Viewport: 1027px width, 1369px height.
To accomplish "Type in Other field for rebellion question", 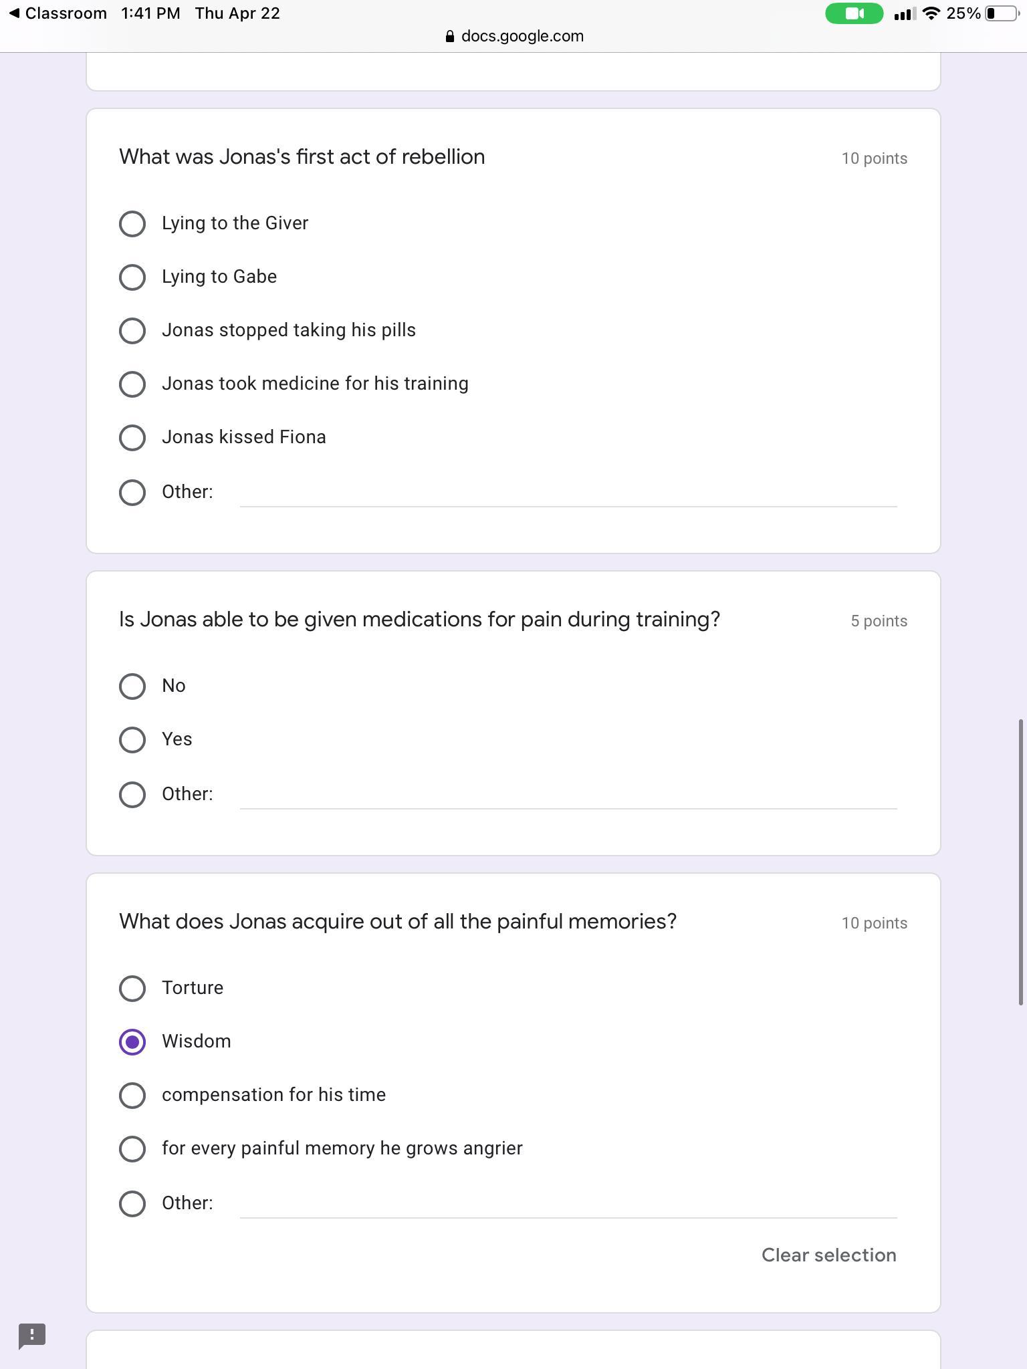I will pos(568,493).
